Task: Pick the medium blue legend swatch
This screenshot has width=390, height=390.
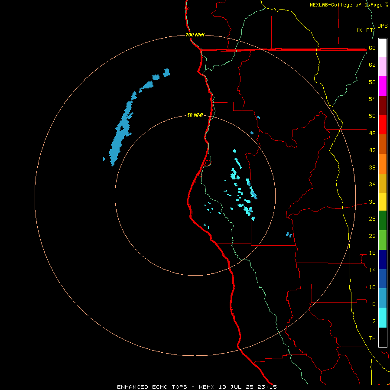Action: coord(383,279)
